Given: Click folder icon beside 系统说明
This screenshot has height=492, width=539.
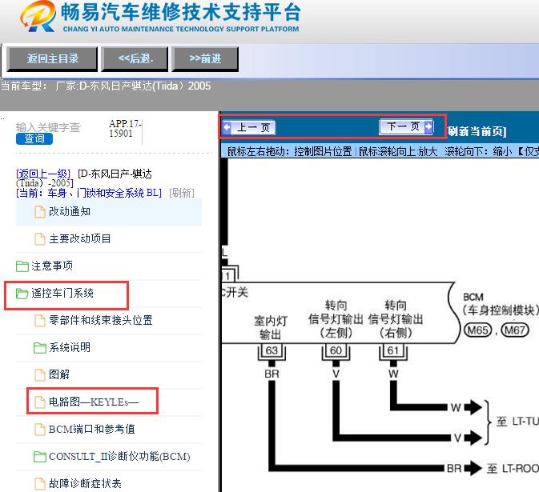Looking at the screenshot, I should (x=40, y=348).
